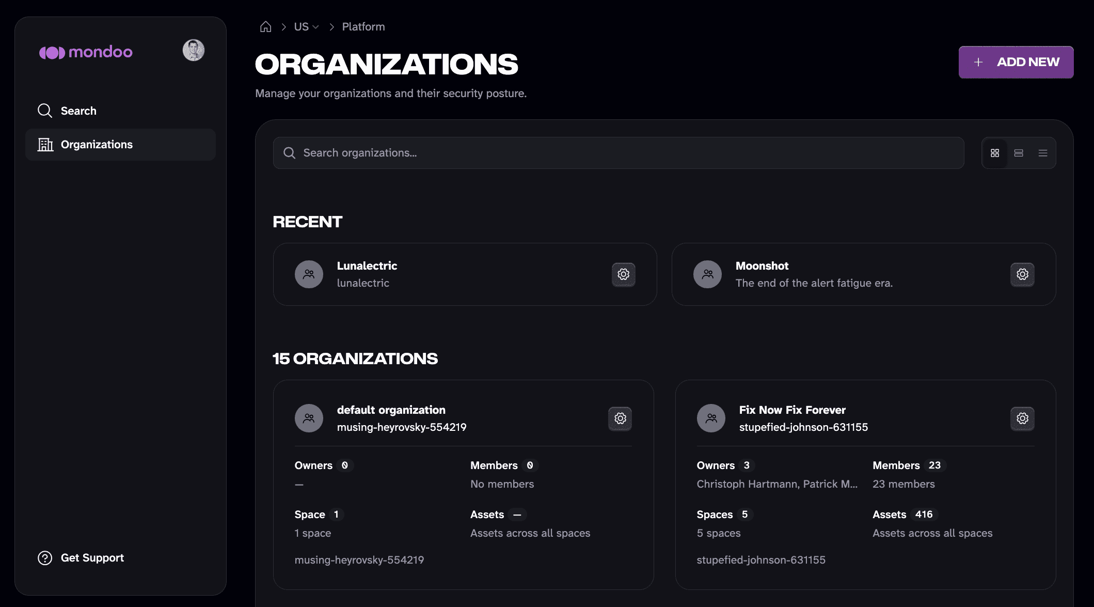
Task: Click the Mondoo logo
Action: [86, 52]
